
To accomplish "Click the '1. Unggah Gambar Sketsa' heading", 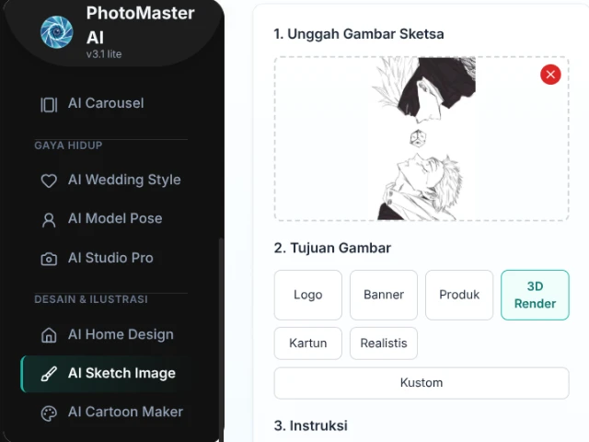I will [359, 34].
